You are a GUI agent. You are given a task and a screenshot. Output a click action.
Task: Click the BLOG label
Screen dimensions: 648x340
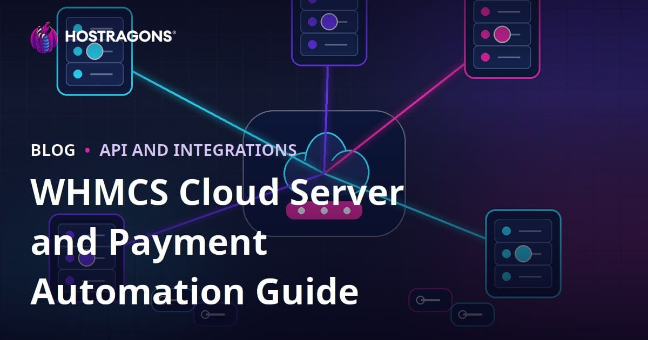53,151
